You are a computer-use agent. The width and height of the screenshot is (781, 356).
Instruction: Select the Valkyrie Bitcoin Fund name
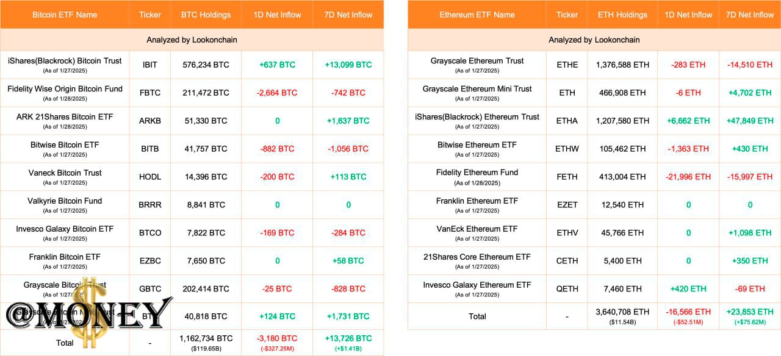pos(65,201)
